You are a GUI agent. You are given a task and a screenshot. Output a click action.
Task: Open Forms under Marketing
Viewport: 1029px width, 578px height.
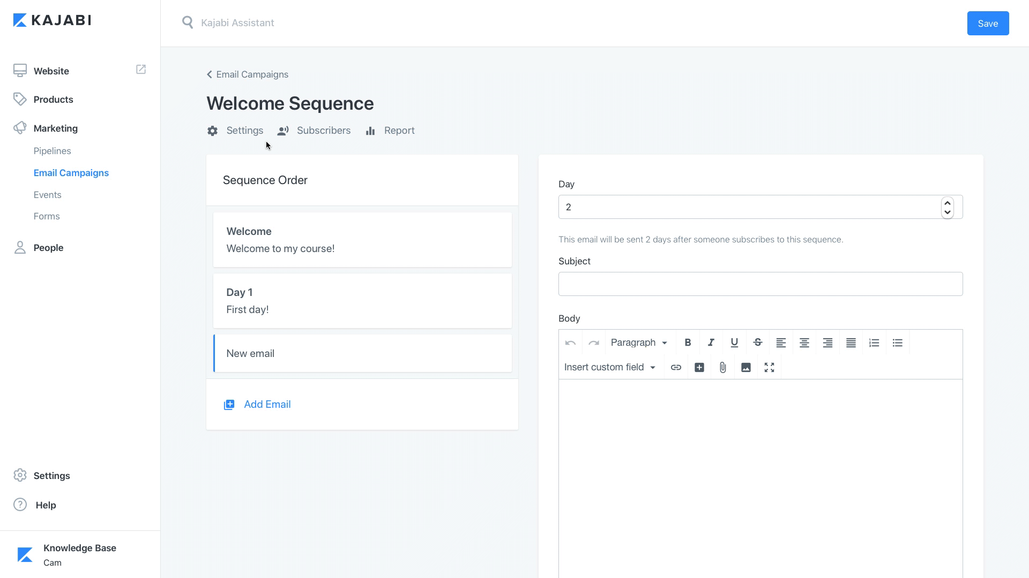(47, 216)
